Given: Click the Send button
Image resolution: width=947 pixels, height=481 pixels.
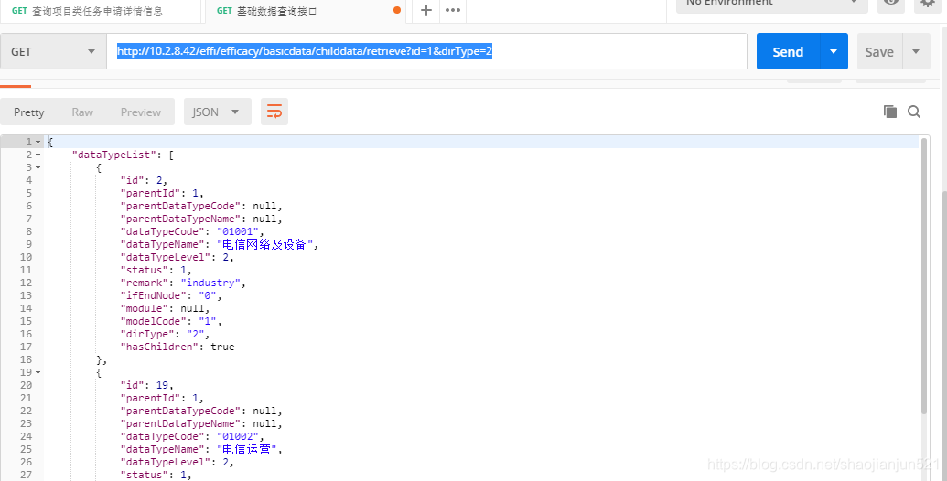Looking at the screenshot, I should coord(788,51).
